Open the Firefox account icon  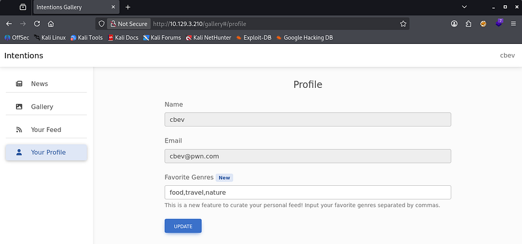coord(454,24)
